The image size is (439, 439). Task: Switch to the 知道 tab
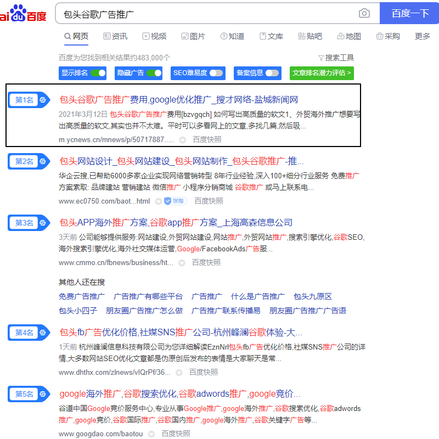[x=232, y=36]
